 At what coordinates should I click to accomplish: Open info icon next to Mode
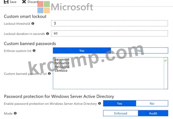point(15,113)
